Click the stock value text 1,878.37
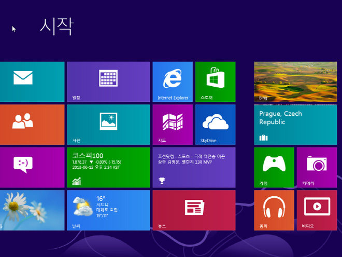Viewport: 342px width, 257px height. tap(79, 162)
